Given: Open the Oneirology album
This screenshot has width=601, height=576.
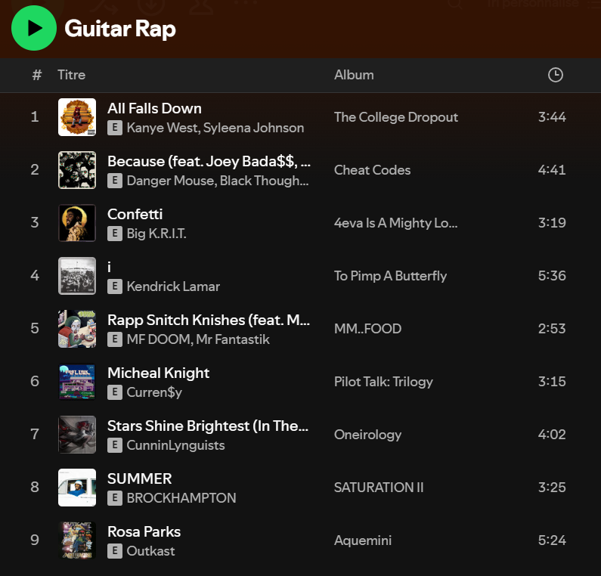Looking at the screenshot, I should [x=367, y=435].
